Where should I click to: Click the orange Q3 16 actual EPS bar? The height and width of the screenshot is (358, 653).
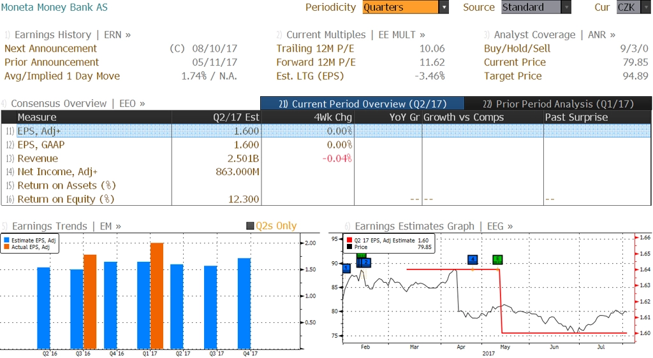point(90,302)
